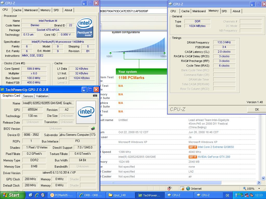The image size is (266, 199).
Task: Click the Your system green header
Action: [142, 72]
